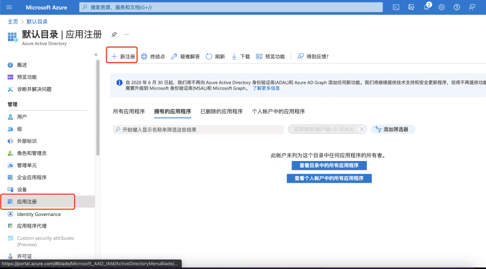Click 新注册 to register a new app
The height and width of the screenshot is (269, 486).
pos(123,56)
